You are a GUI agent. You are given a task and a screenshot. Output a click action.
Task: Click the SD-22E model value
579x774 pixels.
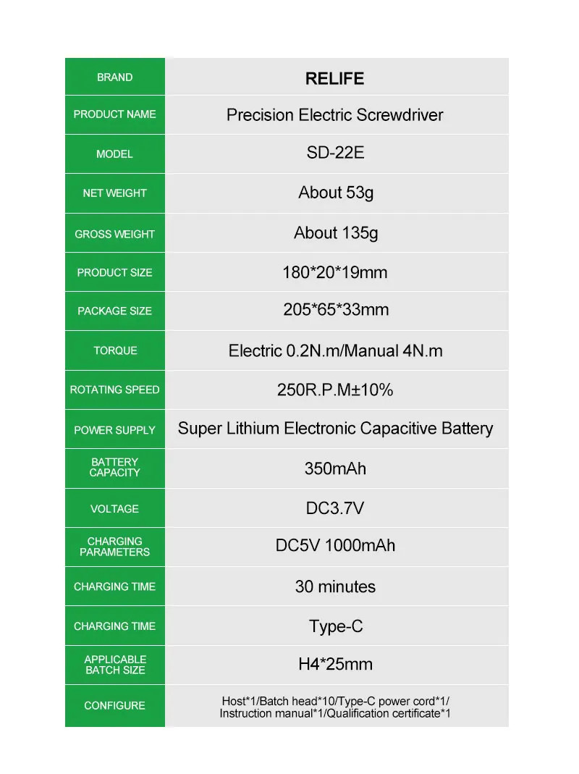tap(335, 153)
